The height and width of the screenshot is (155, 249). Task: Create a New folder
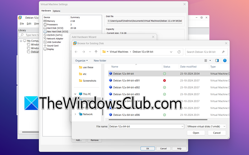[x=100, y=60]
